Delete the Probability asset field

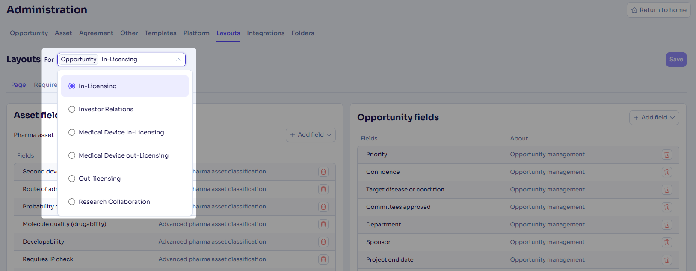(x=323, y=207)
